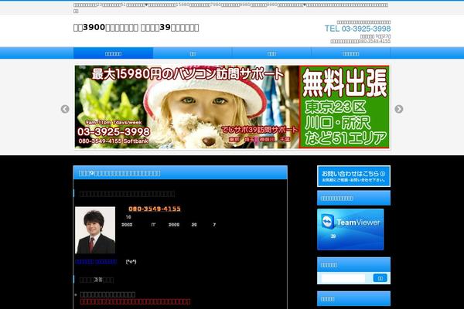This screenshot has width=464, height=309.
Task: Click the TeamViewer logo banner in sidebar
Action: click(x=350, y=229)
